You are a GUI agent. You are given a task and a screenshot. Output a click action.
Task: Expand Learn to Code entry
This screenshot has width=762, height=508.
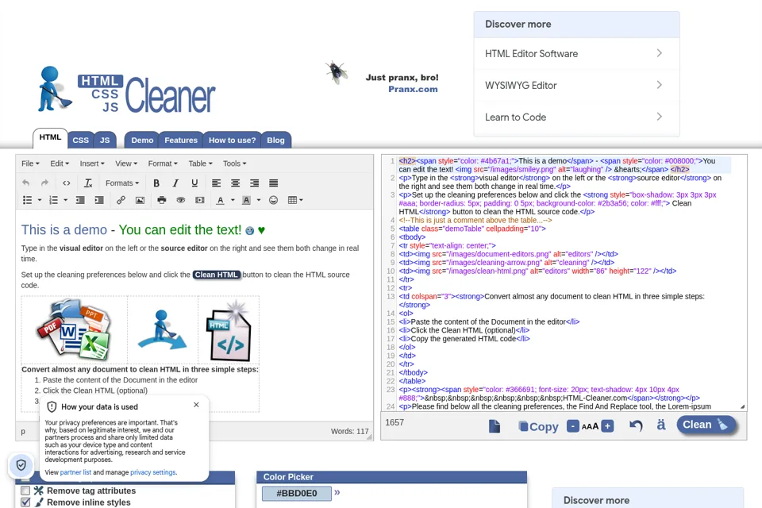[x=576, y=117]
